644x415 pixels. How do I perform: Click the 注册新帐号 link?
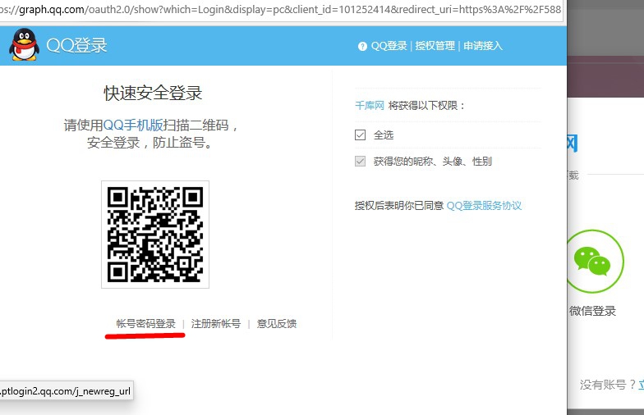(216, 324)
